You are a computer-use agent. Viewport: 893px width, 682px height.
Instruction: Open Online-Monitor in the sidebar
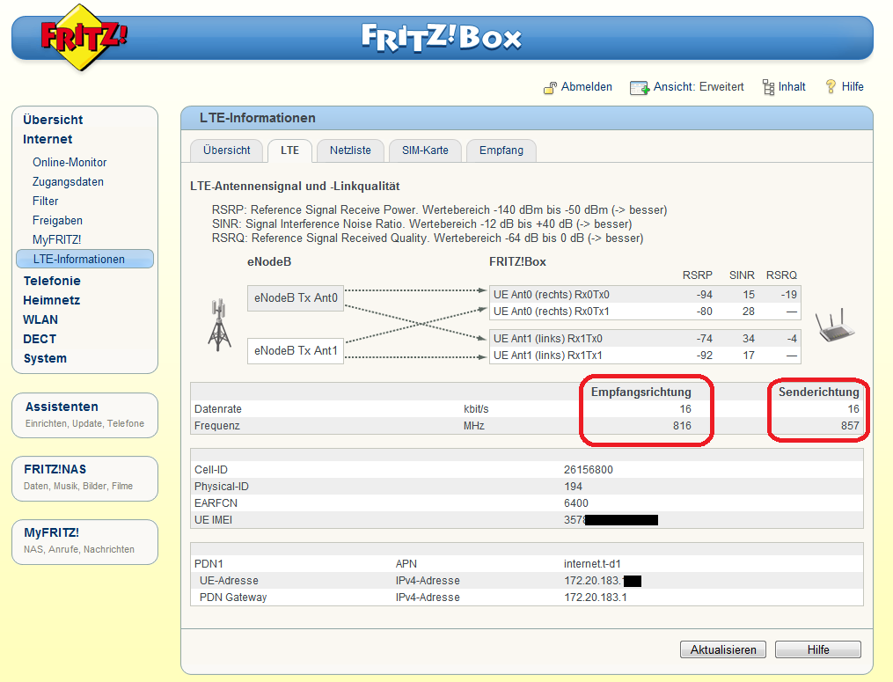[x=70, y=163]
